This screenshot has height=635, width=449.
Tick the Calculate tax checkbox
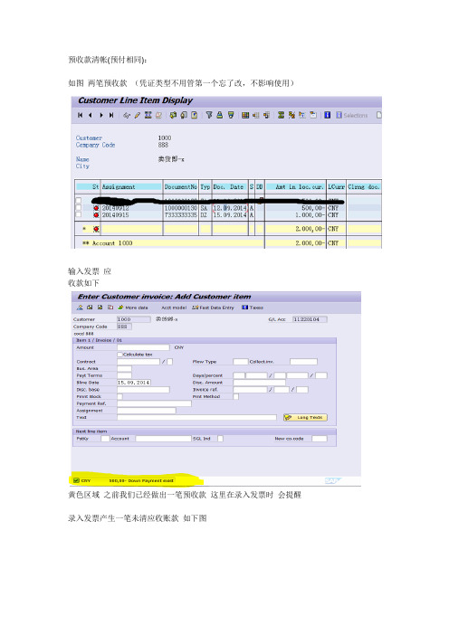coord(119,355)
